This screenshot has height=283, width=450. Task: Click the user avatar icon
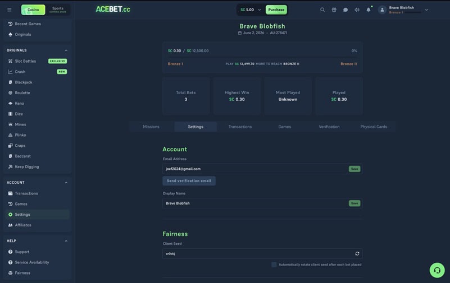[382, 10]
